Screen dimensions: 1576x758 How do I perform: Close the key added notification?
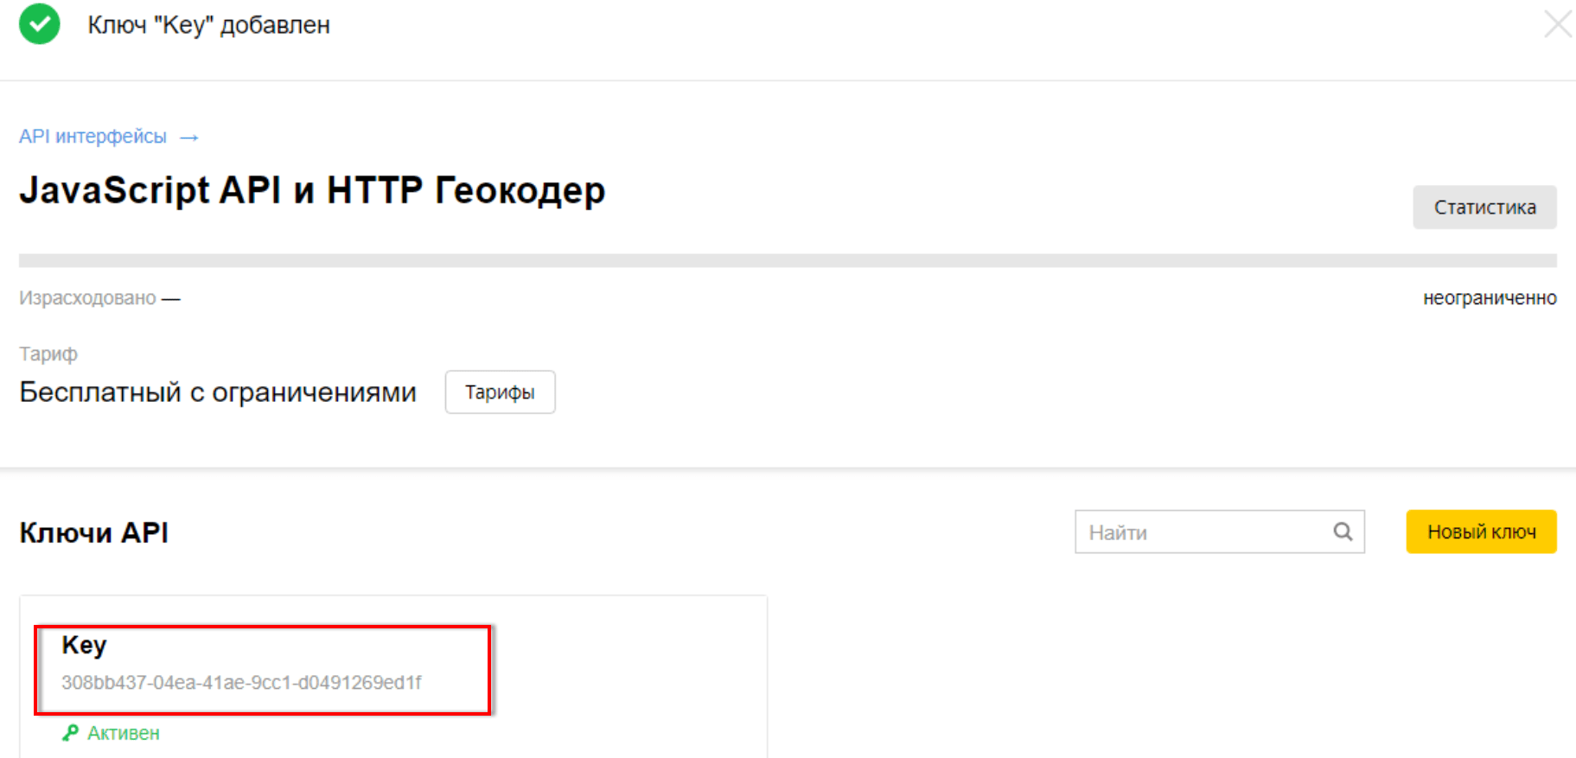[x=1557, y=24]
